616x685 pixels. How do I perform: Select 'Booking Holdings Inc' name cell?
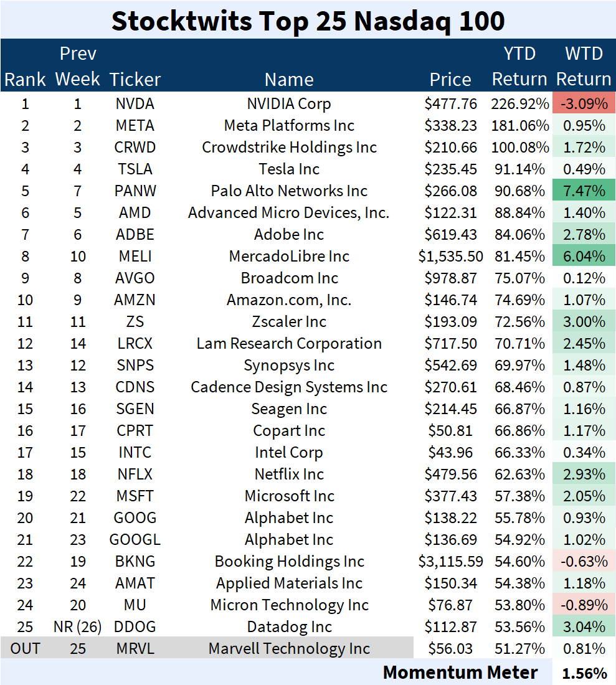coord(289,562)
